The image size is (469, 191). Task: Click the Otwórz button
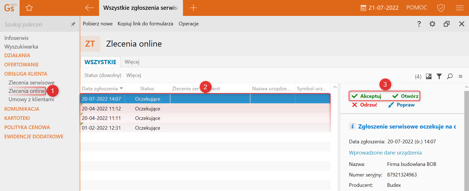coord(405,96)
